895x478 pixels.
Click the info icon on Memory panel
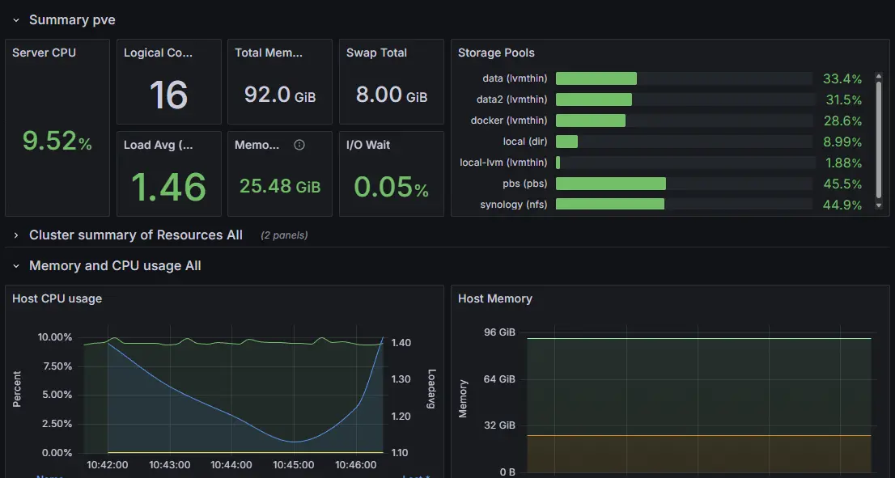tap(299, 146)
